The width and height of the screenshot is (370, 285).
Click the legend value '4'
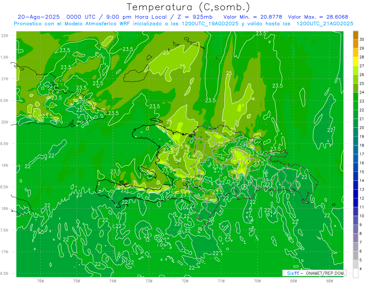(361, 269)
